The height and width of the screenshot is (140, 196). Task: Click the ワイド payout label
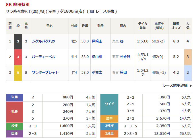[x=109, y=104]
